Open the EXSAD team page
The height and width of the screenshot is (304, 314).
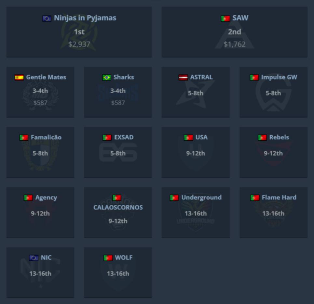(x=124, y=137)
